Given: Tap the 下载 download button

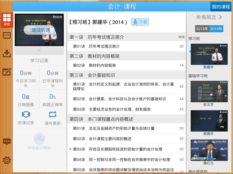Looking at the screenshot, I should tap(140, 22).
